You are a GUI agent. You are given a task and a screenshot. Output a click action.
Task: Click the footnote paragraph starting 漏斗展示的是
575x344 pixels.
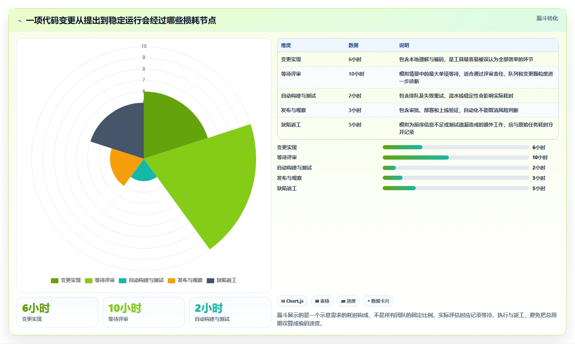pyautogui.click(x=417, y=319)
